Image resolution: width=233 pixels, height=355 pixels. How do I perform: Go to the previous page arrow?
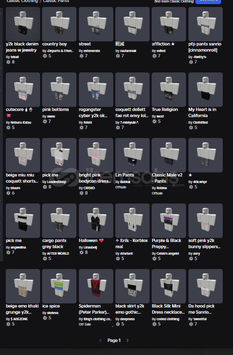click(x=100, y=340)
